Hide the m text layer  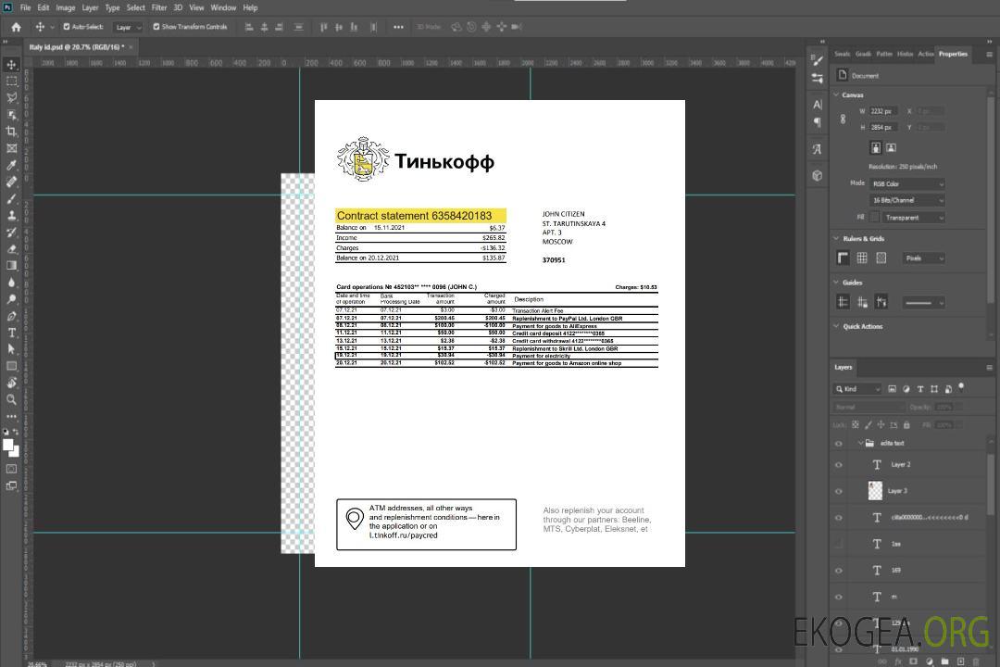(839, 598)
